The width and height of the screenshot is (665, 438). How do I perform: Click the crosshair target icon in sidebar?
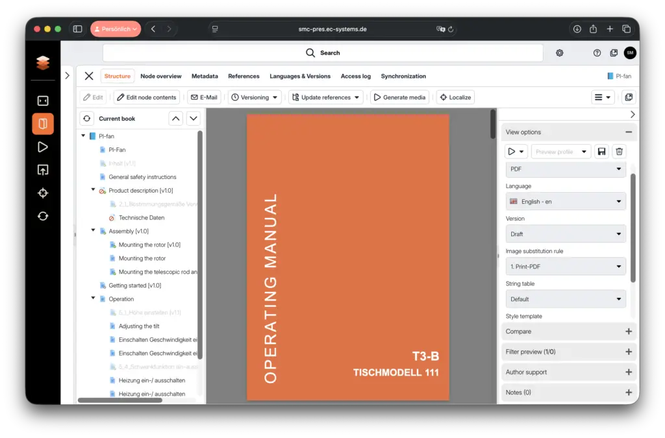point(43,193)
